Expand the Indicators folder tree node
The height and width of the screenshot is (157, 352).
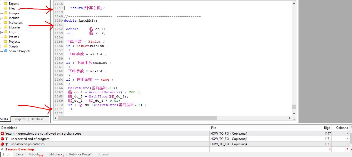pos(1,23)
